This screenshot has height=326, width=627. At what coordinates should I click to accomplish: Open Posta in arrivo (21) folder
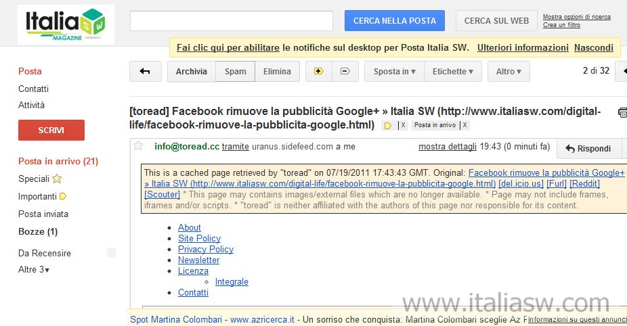click(x=58, y=162)
